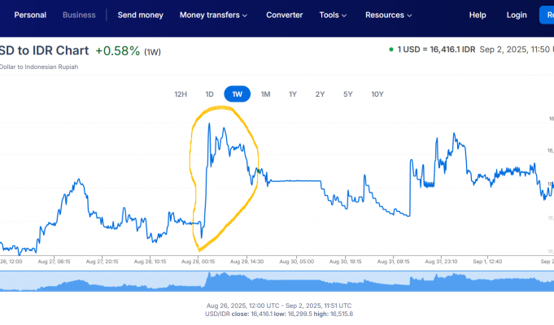Viewport: 554px width, 325px height.
Task: Open the Converter page
Action: pyautogui.click(x=284, y=15)
